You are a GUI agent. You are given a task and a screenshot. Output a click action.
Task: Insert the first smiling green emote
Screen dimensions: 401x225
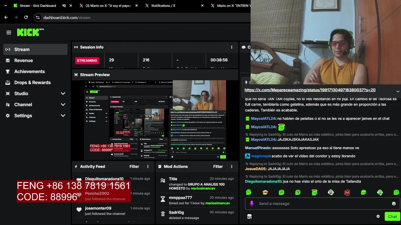249,192
